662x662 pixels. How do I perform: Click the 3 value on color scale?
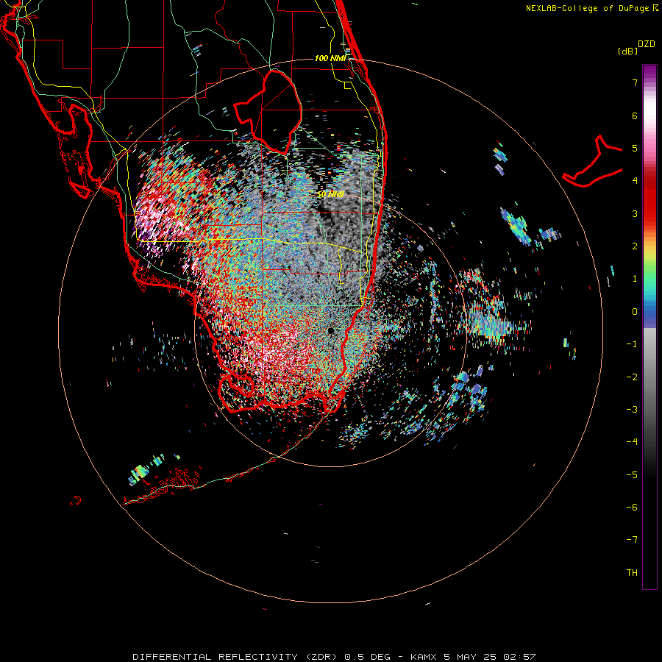point(635,213)
